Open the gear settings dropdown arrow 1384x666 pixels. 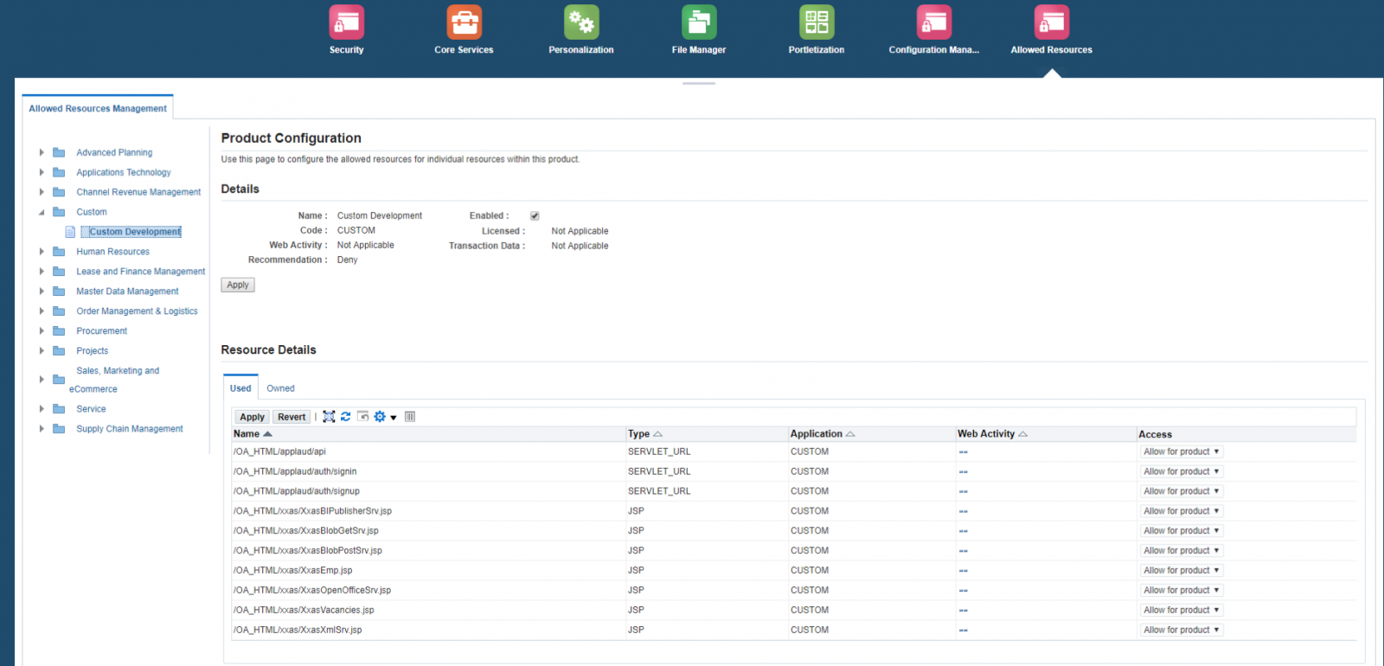point(394,418)
